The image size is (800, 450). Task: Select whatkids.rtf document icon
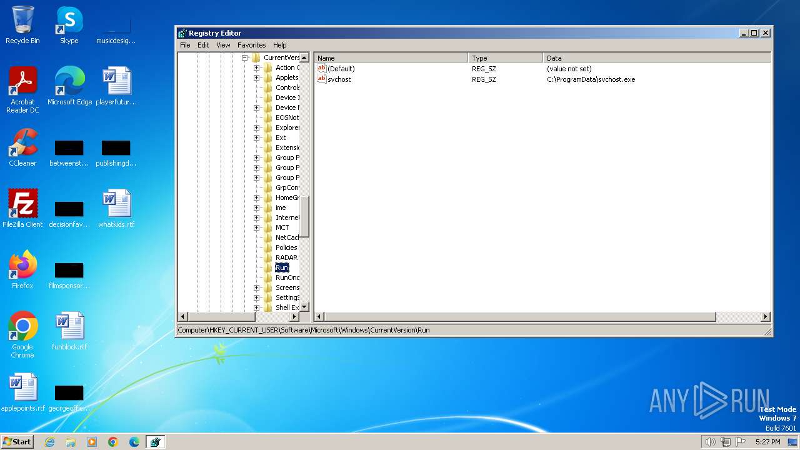tap(116, 208)
